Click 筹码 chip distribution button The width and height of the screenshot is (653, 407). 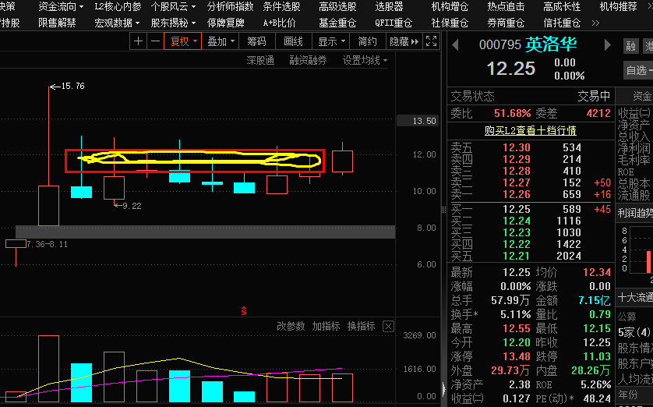[x=256, y=41]
